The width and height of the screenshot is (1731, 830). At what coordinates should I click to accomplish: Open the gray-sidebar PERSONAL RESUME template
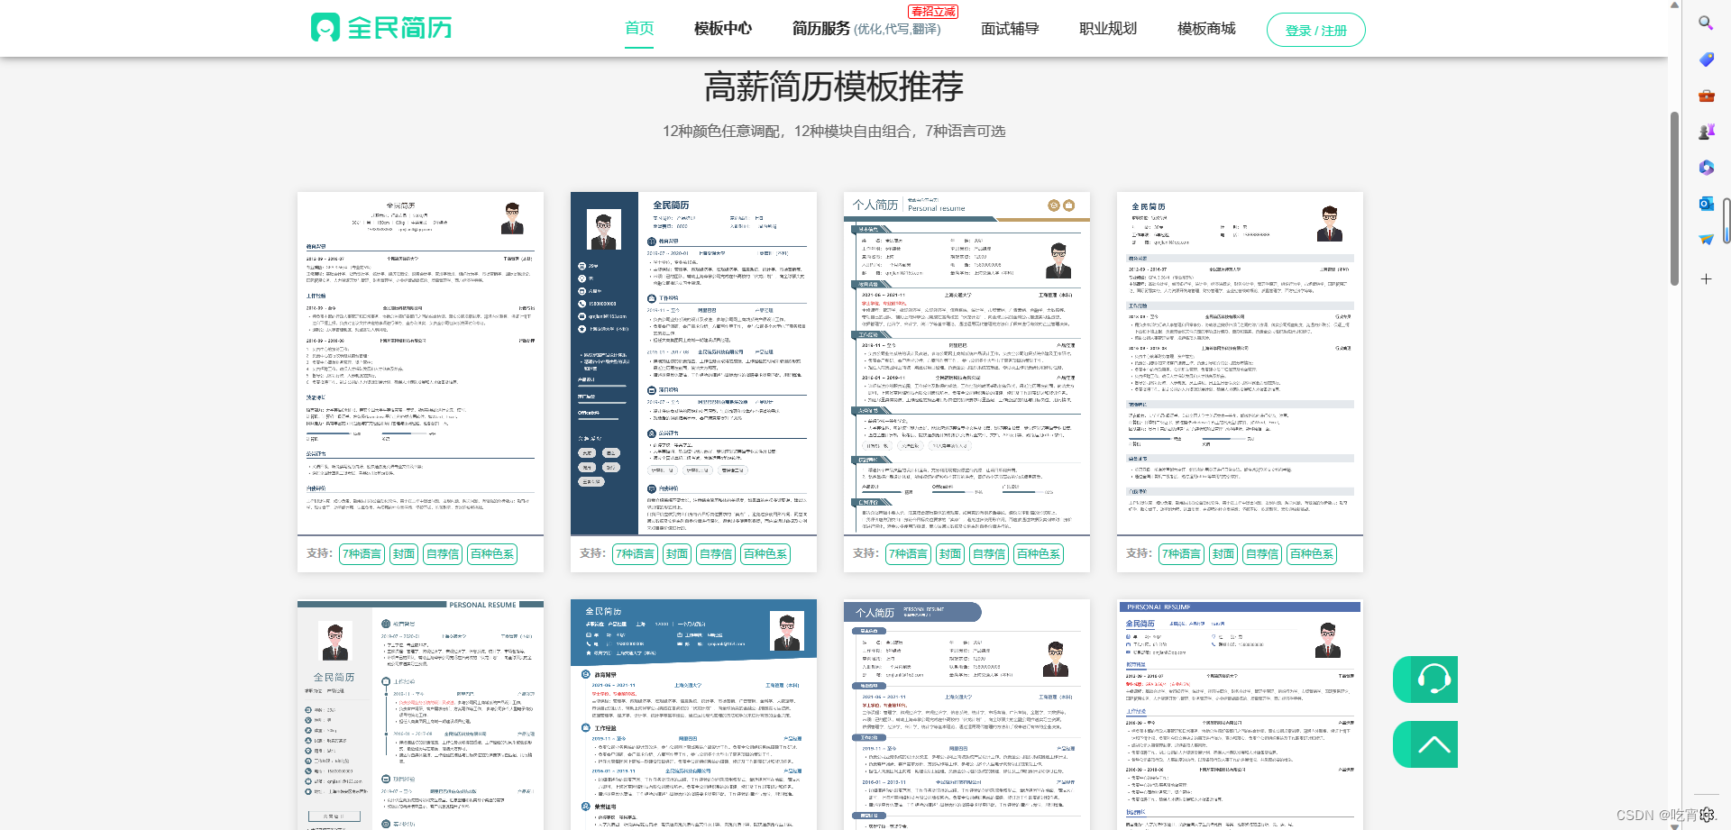point(420,715)
